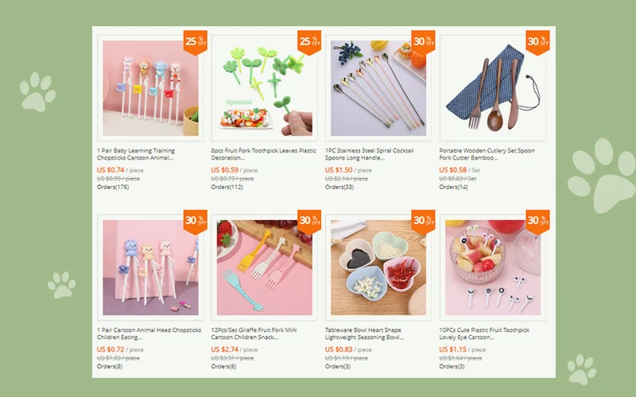Screen dimensions: 636x397
Task: Click the 30% off badge on heart bowls
Action: coord(424,222)
